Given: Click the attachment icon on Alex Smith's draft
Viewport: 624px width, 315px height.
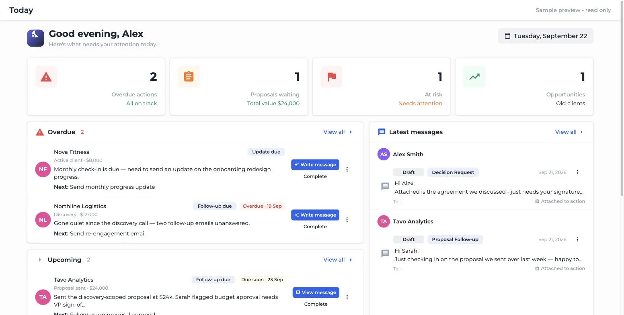Looking at the screenshot, I should coord(537,201).
